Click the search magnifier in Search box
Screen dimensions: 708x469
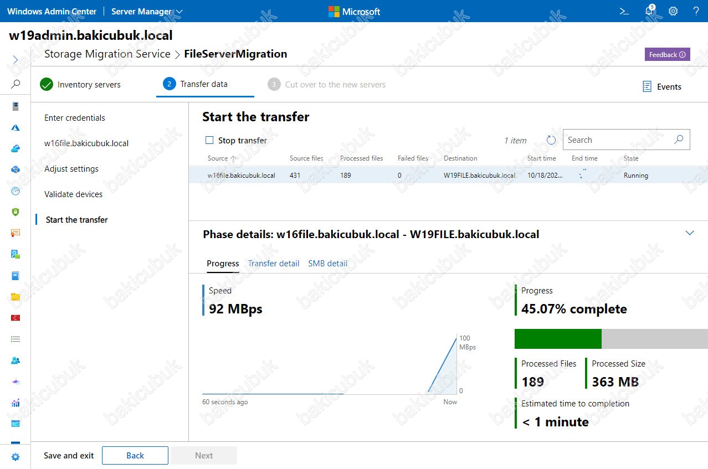coord(679,140)
